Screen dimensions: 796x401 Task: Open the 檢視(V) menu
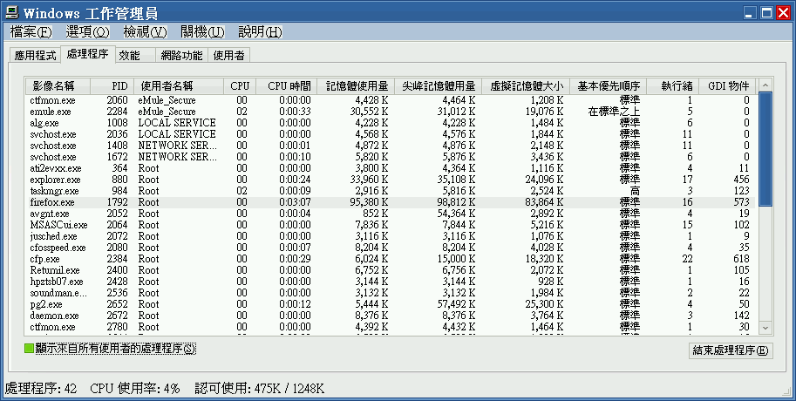[145, 32]
